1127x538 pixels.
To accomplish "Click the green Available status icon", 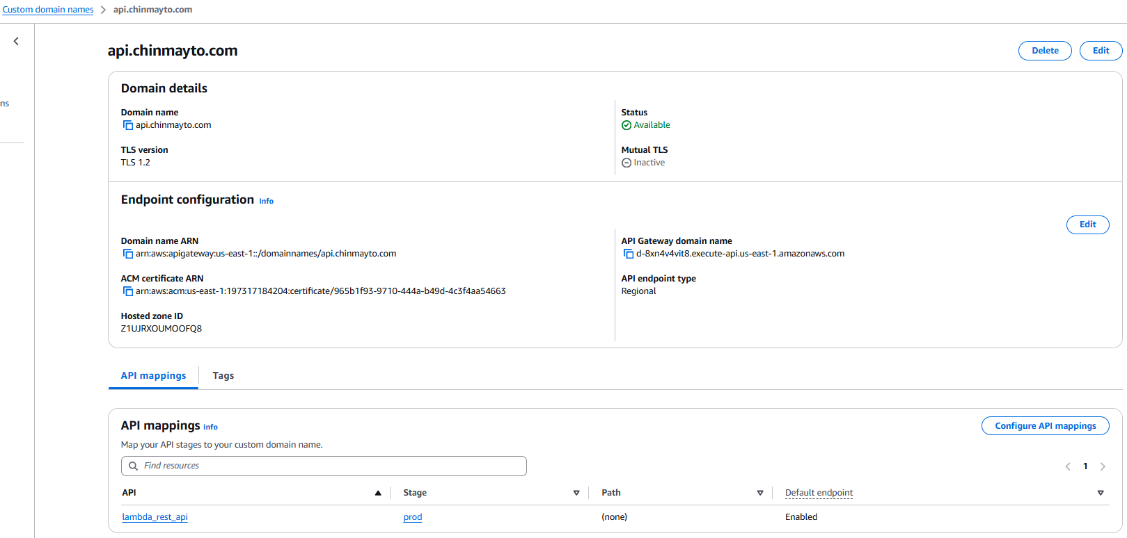I will [626, 125].
